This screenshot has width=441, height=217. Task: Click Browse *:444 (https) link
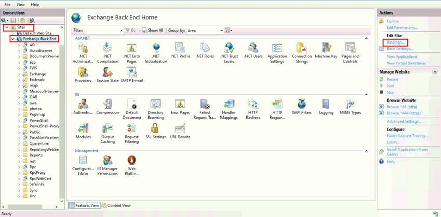403,113
